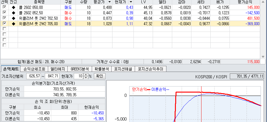This screenshot has height=122, width=267.
Task: Click the total 115,000 value
Action: [254, 62]
